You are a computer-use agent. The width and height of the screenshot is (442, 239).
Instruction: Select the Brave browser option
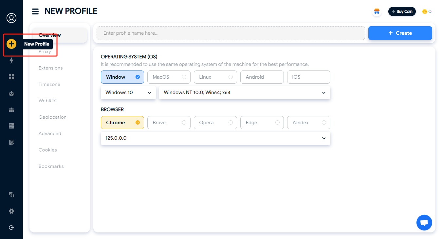(169, 123)
